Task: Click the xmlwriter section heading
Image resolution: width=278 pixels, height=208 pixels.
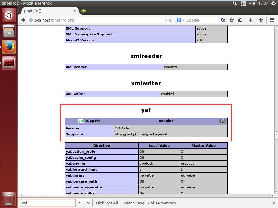Action: 146,83
